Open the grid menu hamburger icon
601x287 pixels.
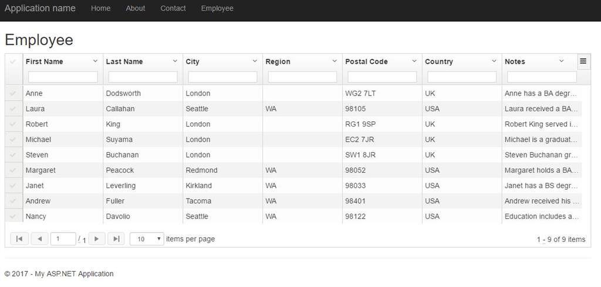pyautogui.click(x=583, y=61)
